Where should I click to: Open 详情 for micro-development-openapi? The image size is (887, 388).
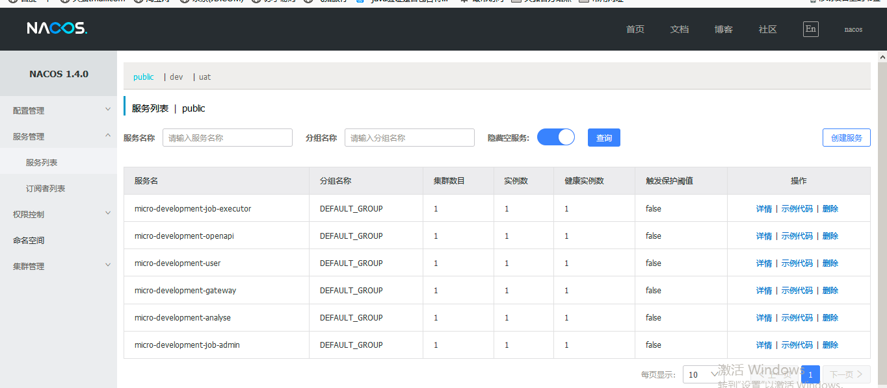coord(764,236)
